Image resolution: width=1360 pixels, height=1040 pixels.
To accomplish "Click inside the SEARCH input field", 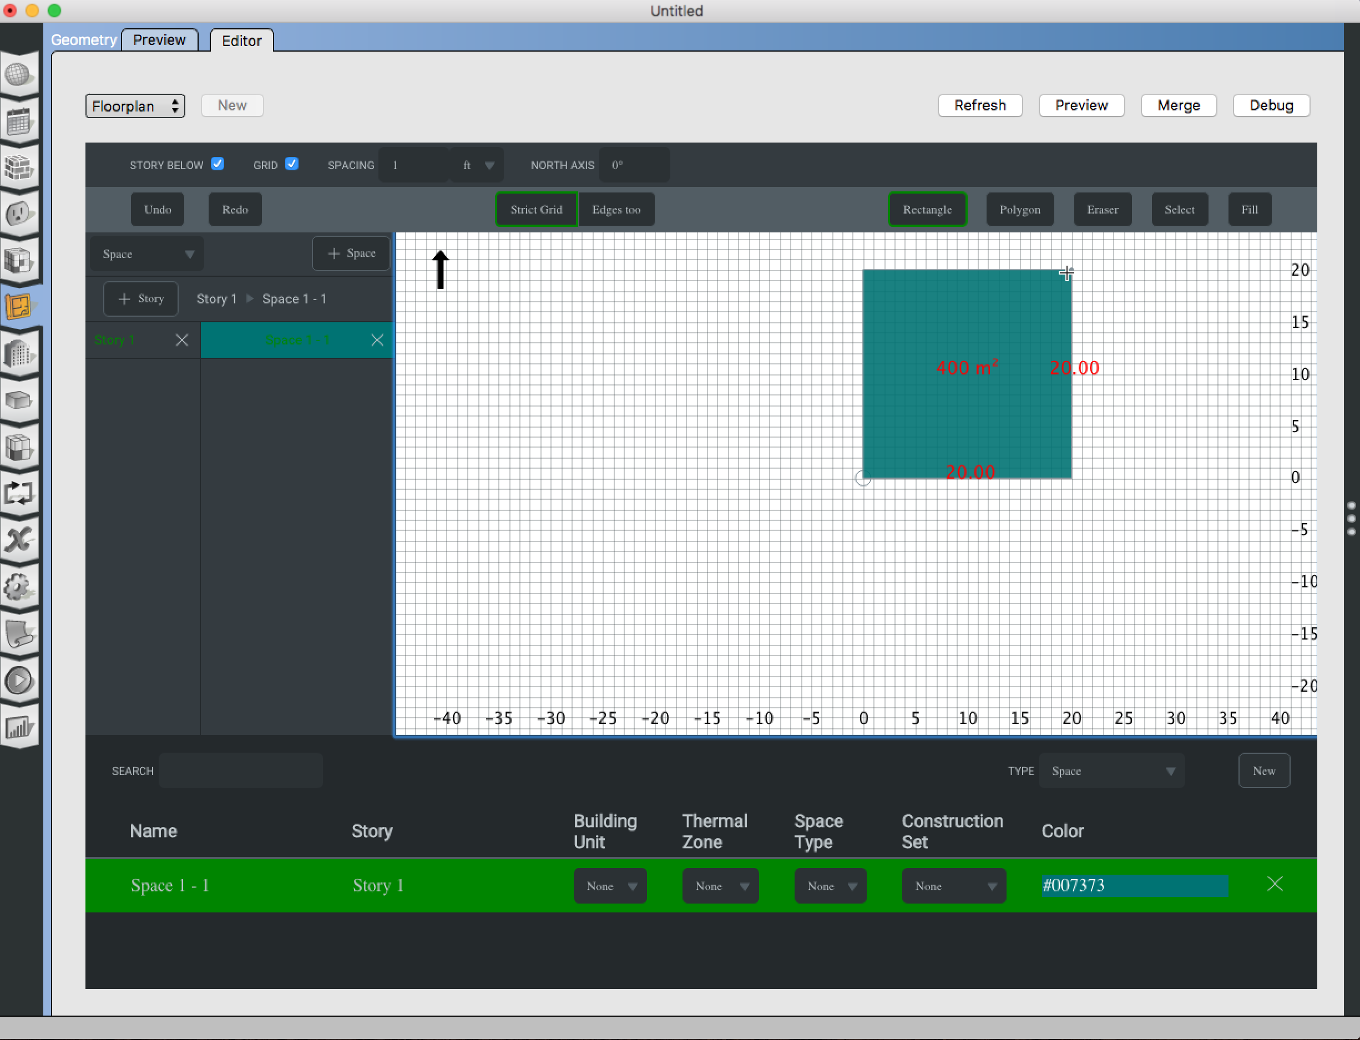I will point(240,770).
